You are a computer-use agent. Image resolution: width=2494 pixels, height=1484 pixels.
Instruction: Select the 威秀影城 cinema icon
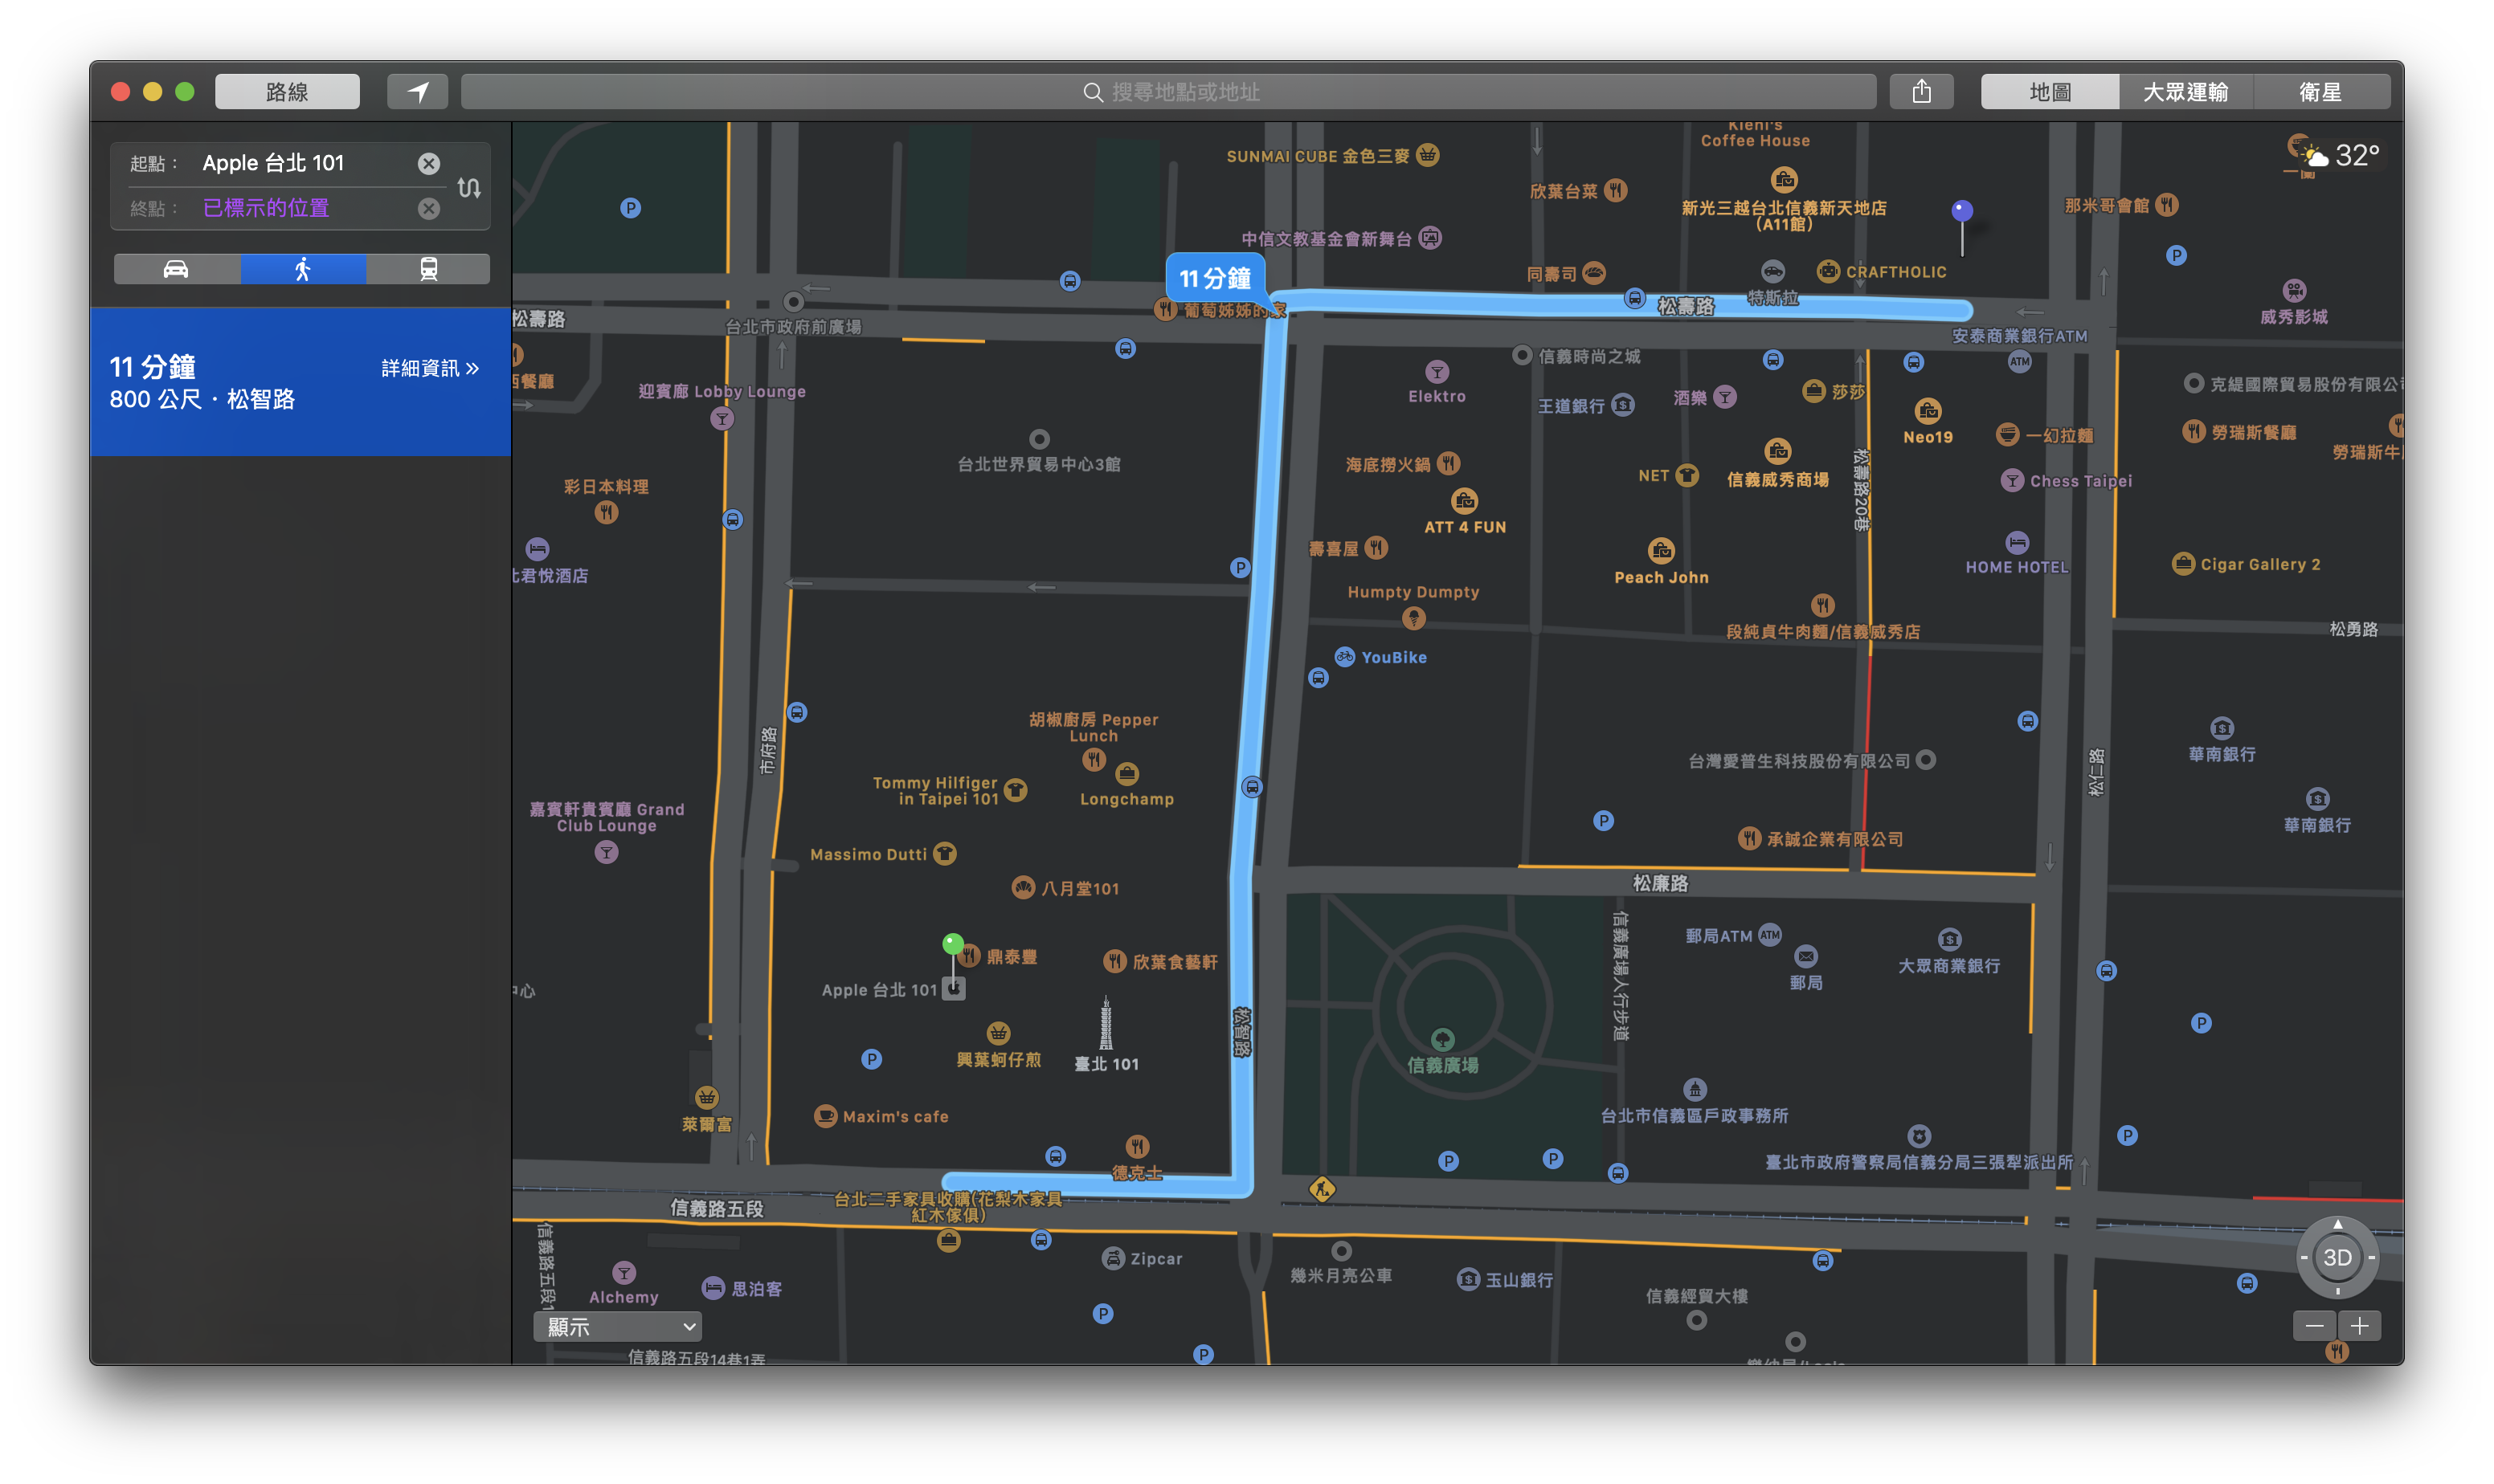(2294, 291)
